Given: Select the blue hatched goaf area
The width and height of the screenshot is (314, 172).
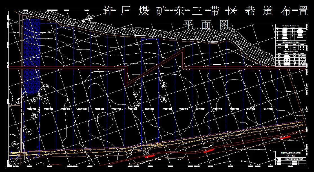Looking at the screenshot, I should coord(32,56).
